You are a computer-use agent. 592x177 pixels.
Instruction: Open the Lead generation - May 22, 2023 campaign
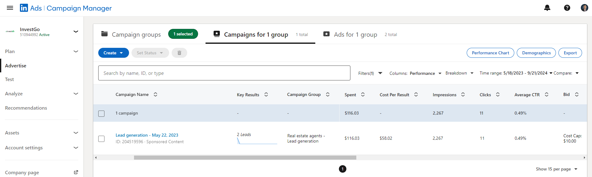(147, 135)
